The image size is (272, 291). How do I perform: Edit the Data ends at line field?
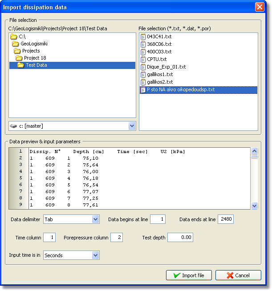pyautogui.click(x=225, y=219)
